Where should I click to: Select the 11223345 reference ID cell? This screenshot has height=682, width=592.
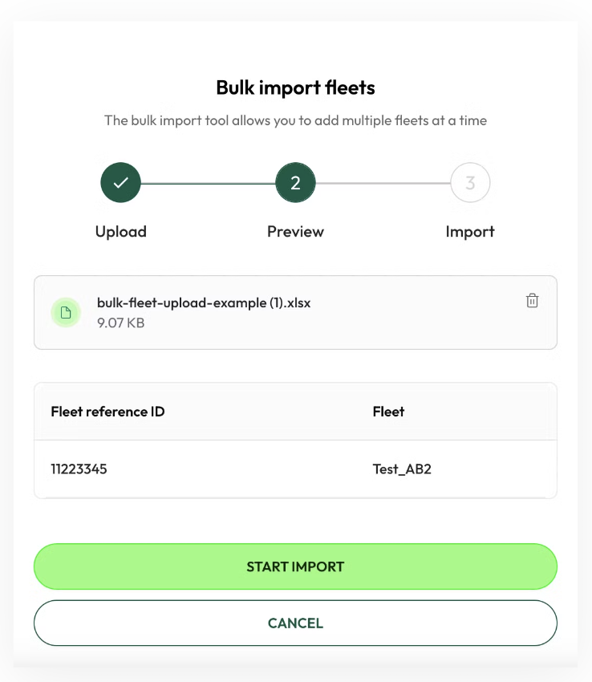pyautogui.click(x=79, y=469)
